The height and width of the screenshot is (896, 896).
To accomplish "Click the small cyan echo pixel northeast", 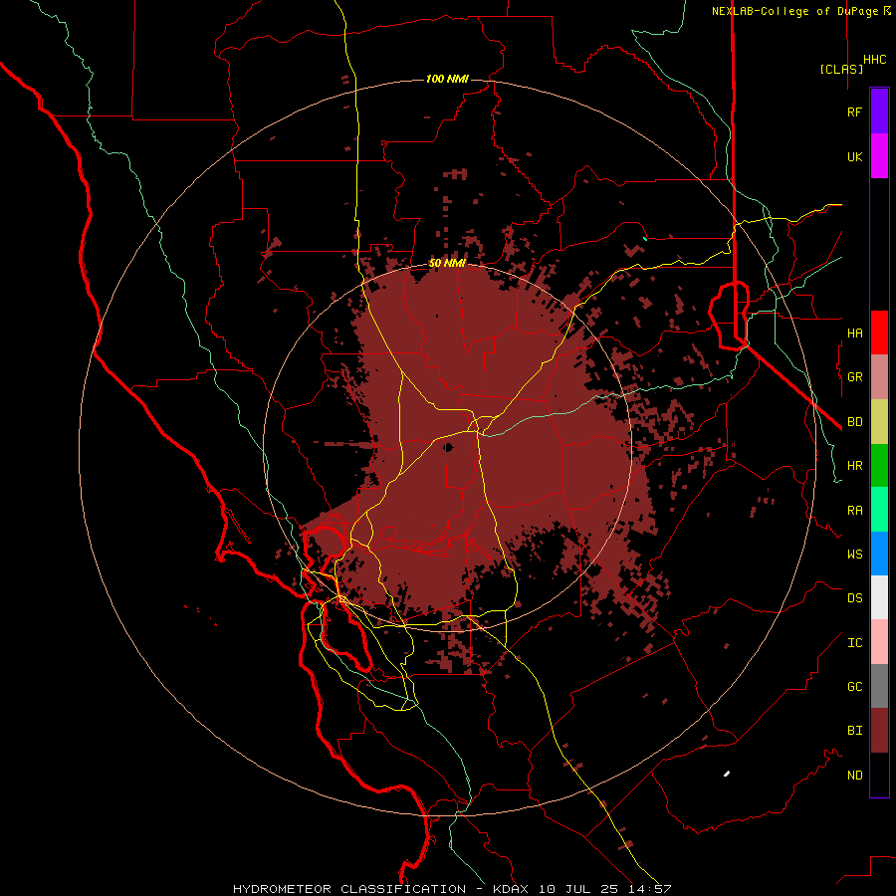I will [645, 238].
